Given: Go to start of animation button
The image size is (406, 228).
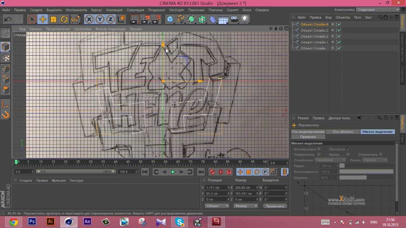Looking at the screenshot, I should pos(145,172).
